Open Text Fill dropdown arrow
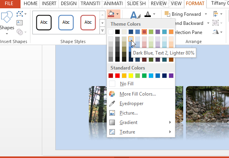The image size is (229, 158). coord(154,14)
